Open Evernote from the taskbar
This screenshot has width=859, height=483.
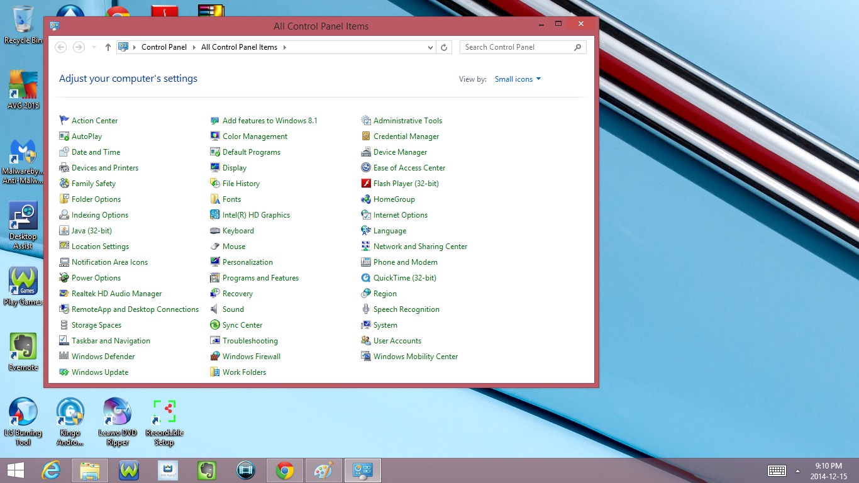[207, 470]
